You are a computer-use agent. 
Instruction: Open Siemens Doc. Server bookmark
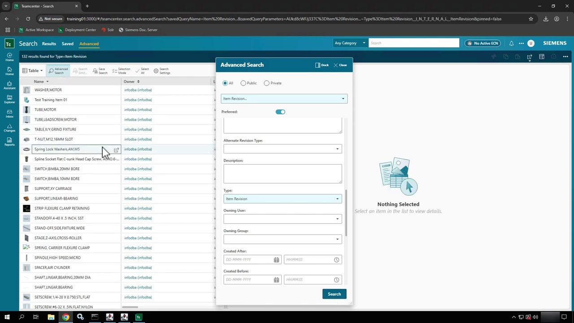coord(138,30)
